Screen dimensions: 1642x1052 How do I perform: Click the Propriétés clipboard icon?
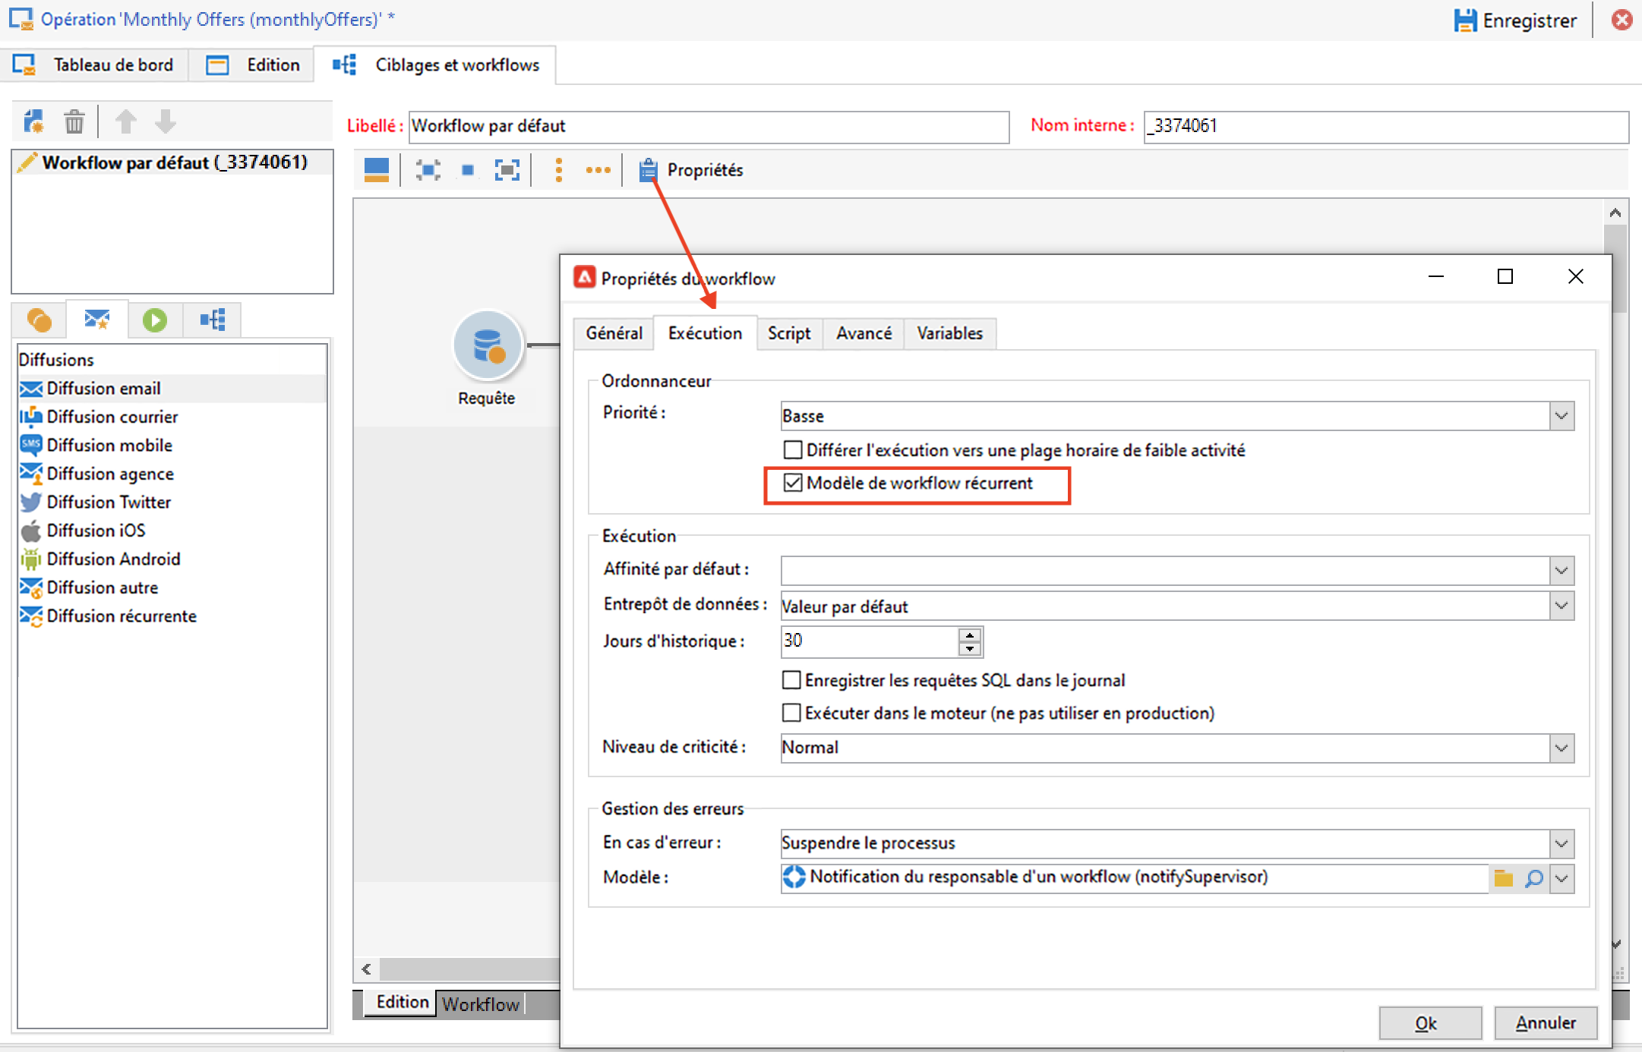[647, 170]
